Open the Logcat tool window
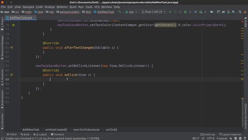This screenshot has width=248, height=140. point(40,135)
